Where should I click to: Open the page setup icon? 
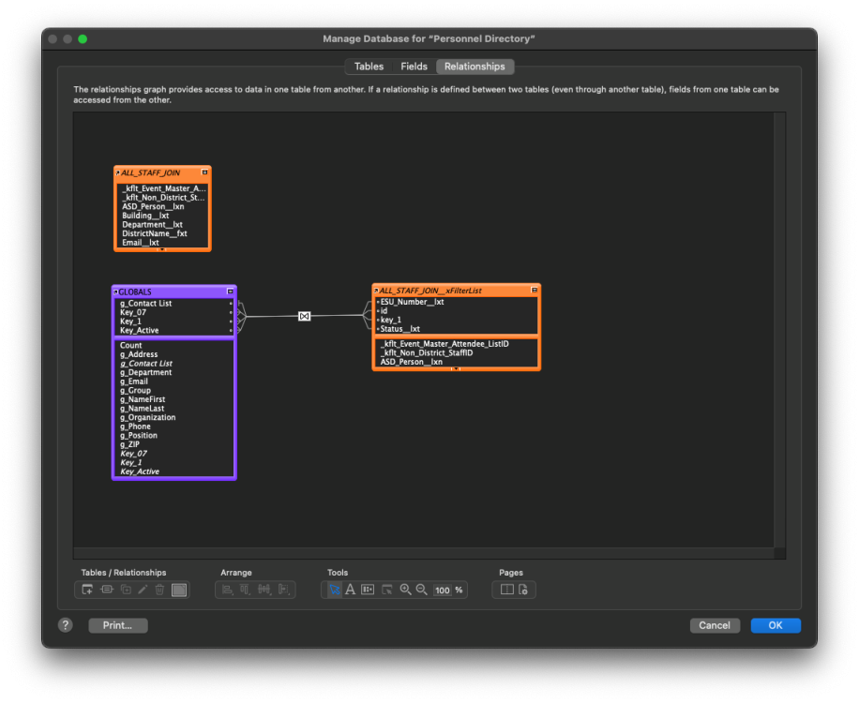coord(524,590)
